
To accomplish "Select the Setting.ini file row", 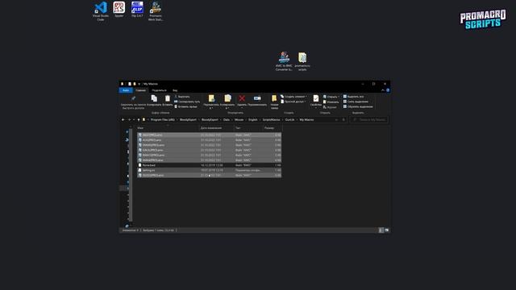I will (x=210, y=170).
